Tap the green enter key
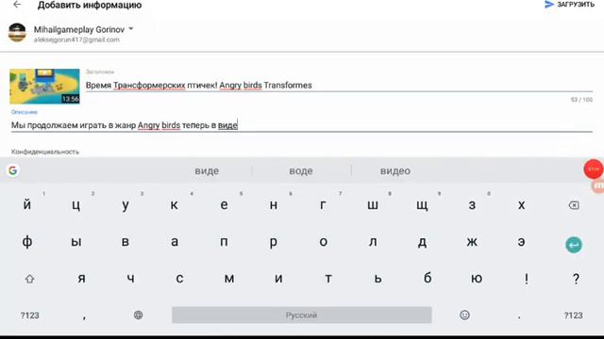This screenshot has height=339, width=604. point(574,245)
